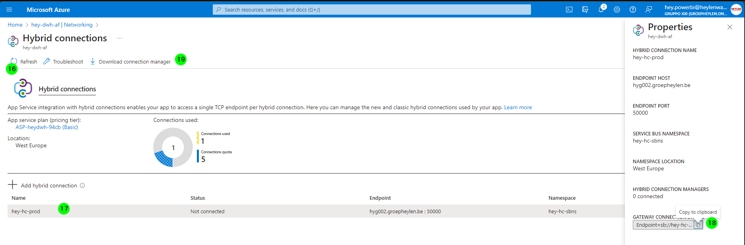Open the Directories and subscriptions filter icon

point(585,10)
